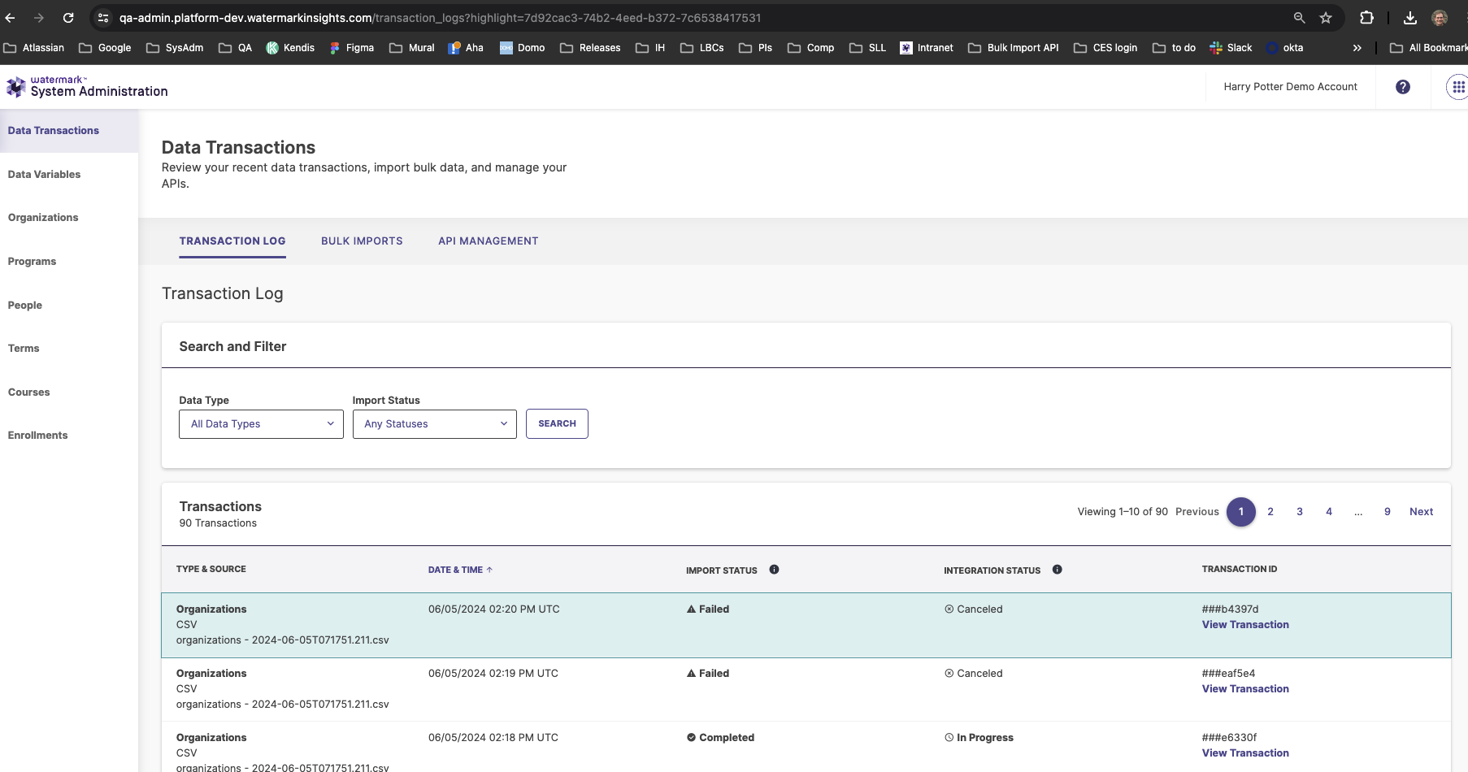The image size is (1468, 772).
Task: Go to page 2 of transactions
Action: [x=1270, y=512]
